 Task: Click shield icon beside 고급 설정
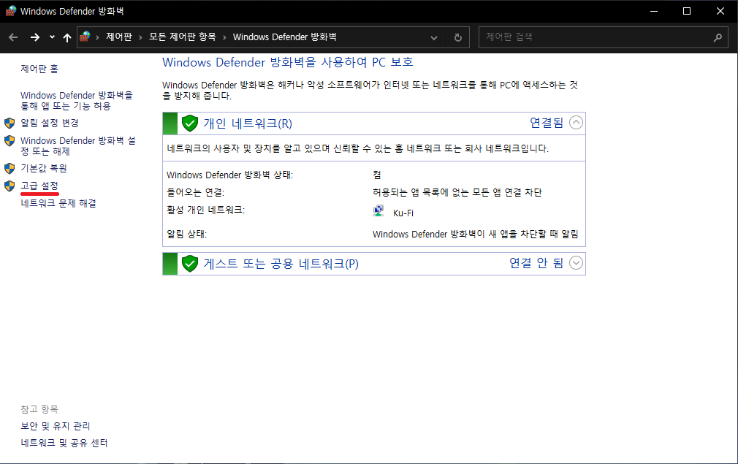click(9, 186)
